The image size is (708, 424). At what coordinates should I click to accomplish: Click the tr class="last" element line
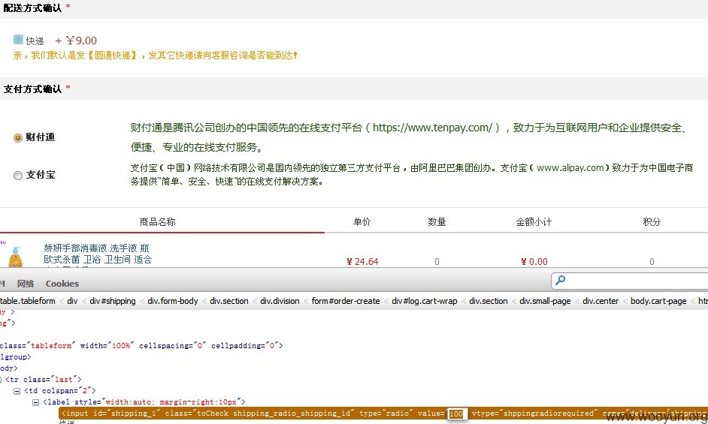[x=44, y=379]
